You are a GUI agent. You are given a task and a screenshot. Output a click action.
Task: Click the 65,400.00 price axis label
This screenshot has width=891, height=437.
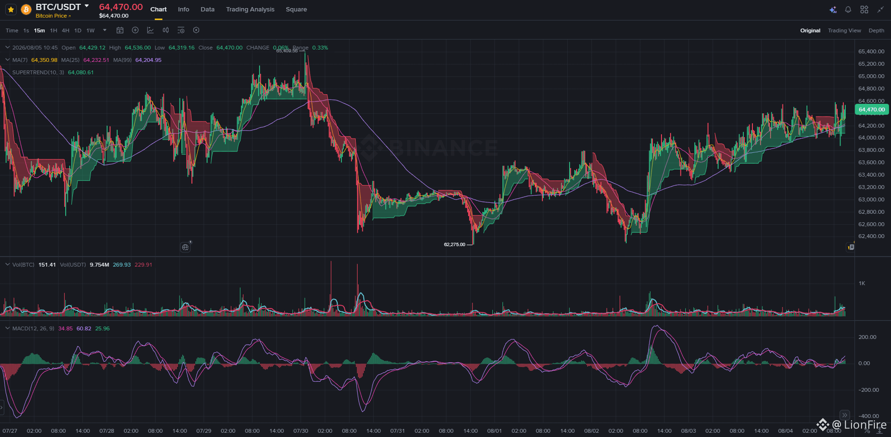pos(871,51)
